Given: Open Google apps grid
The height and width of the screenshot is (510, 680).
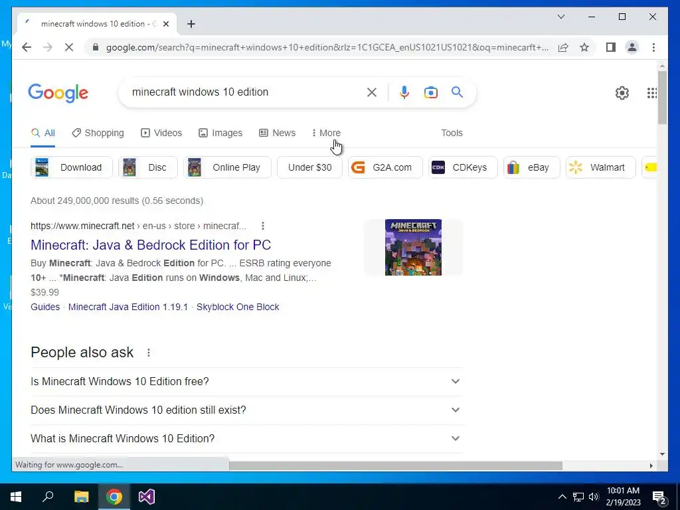Looking at the screenshot, I should pyautogui.click(x=651, y=93).
